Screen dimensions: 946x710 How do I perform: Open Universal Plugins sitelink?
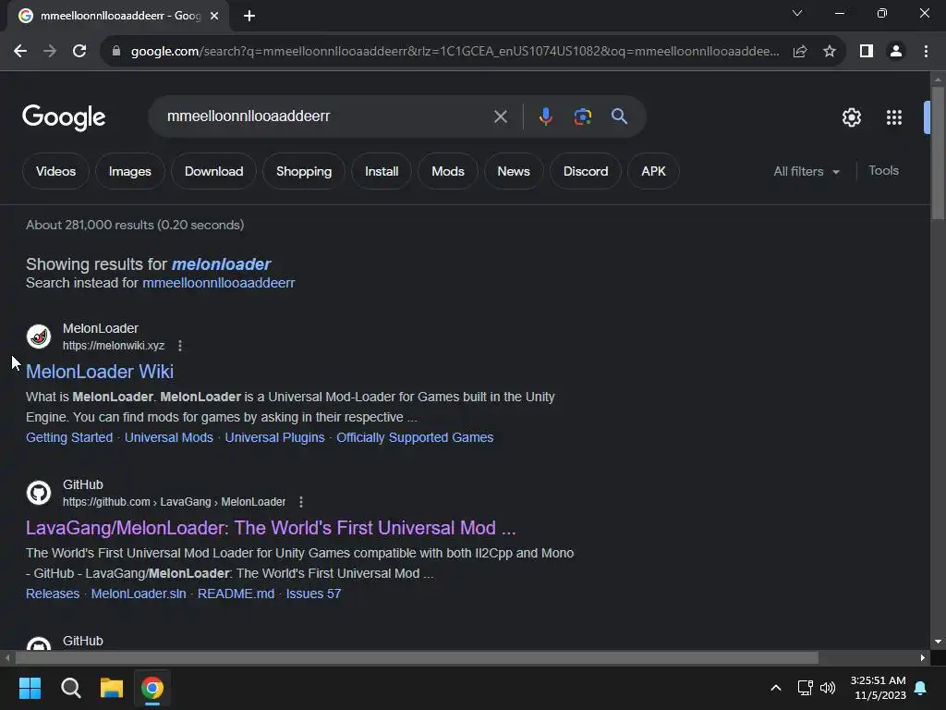[x=274, y=437]
